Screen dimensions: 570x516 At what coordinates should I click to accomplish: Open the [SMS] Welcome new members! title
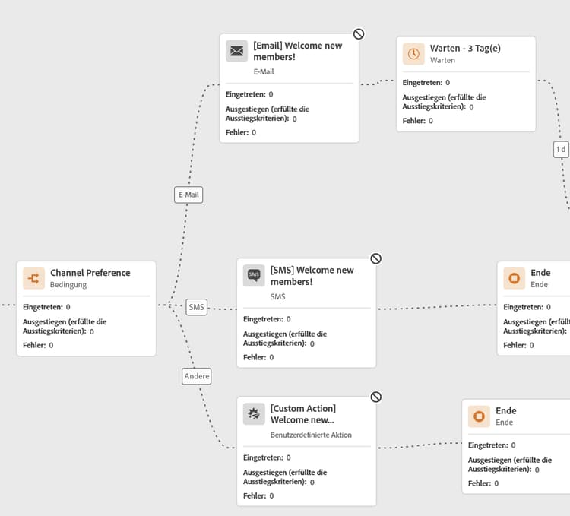click(x=312, y=276)
